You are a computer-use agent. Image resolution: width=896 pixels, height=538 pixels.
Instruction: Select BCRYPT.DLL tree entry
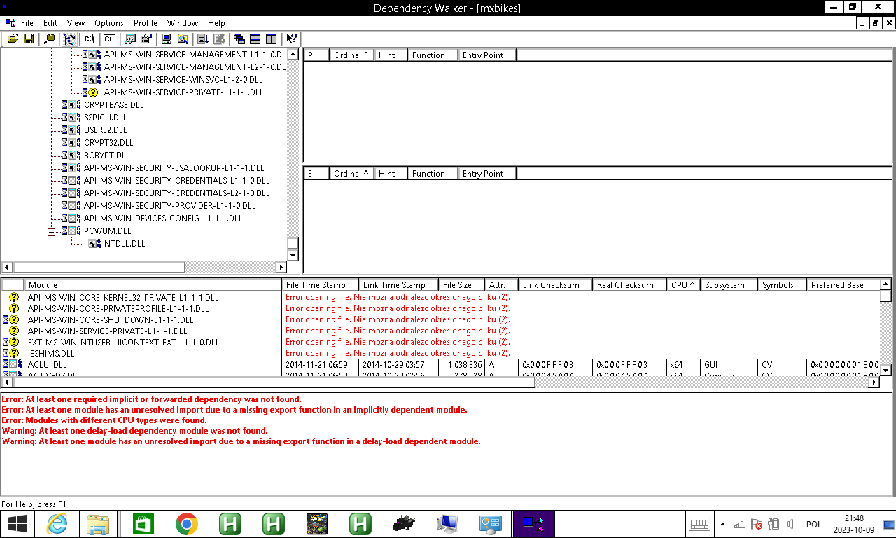(107, 156)
